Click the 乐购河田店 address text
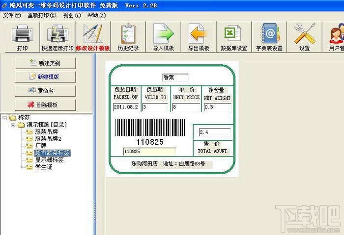Image resolution: width=344 pixels, height=235 pixels. point(168,163)
